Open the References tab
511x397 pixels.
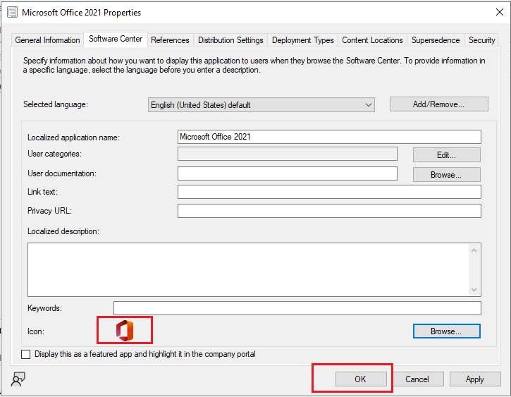click(x=170, y=40)
